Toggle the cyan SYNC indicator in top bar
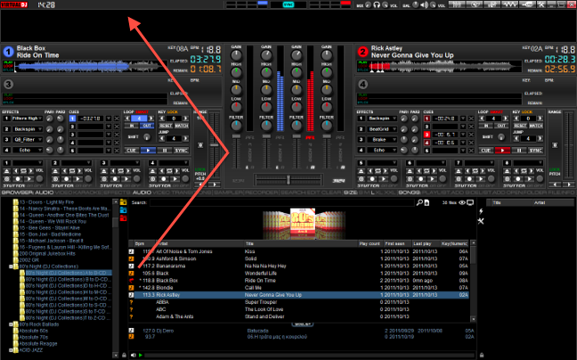Image resolution: width=577 pixels, height=360 pixels. tap(288, 4)
